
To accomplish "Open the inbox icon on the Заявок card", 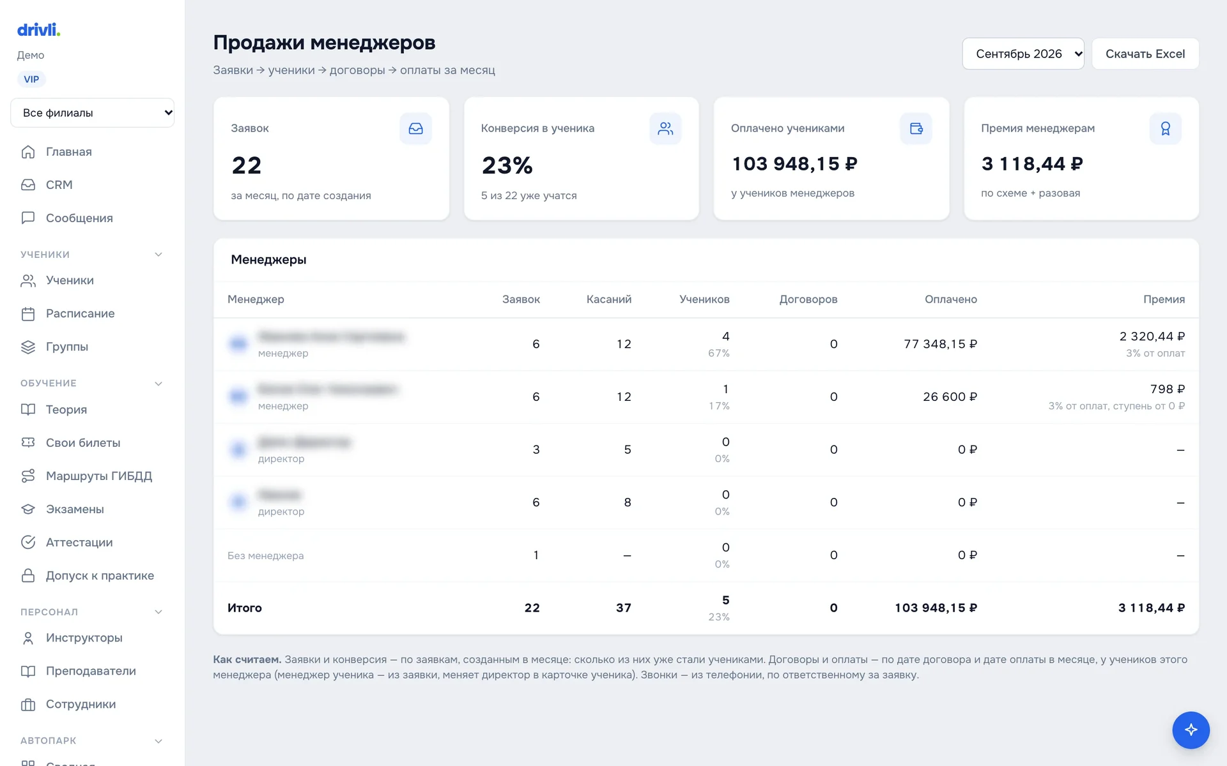I will click(415, 128).
